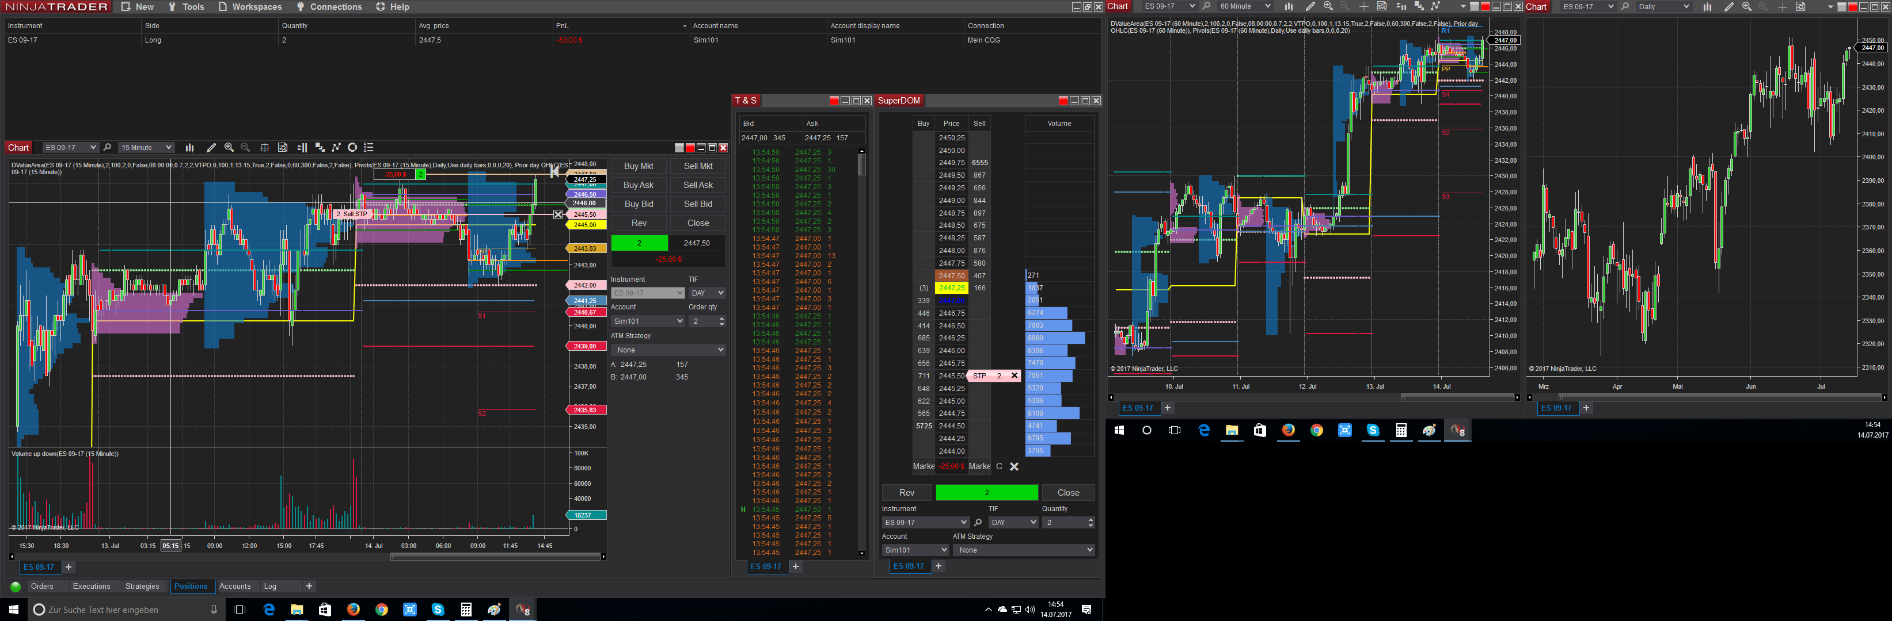Toggle Chart Trader in the 15 Minute chart

point(352,147)
